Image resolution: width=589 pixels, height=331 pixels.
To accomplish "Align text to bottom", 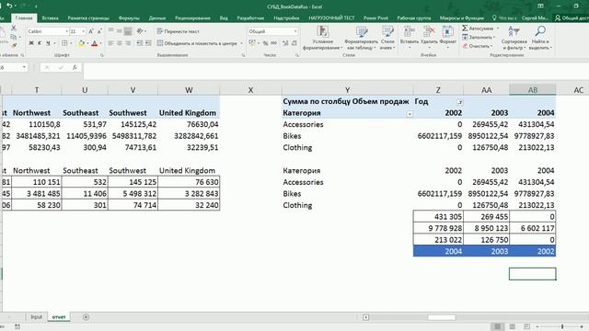I will point(128,30).
